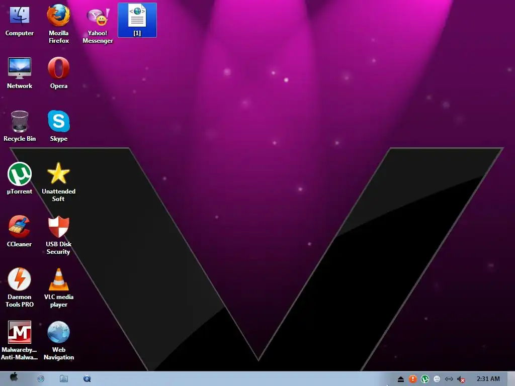
Task: Open the globe browser icon in taskbar
Action: (x=41, y=379)
